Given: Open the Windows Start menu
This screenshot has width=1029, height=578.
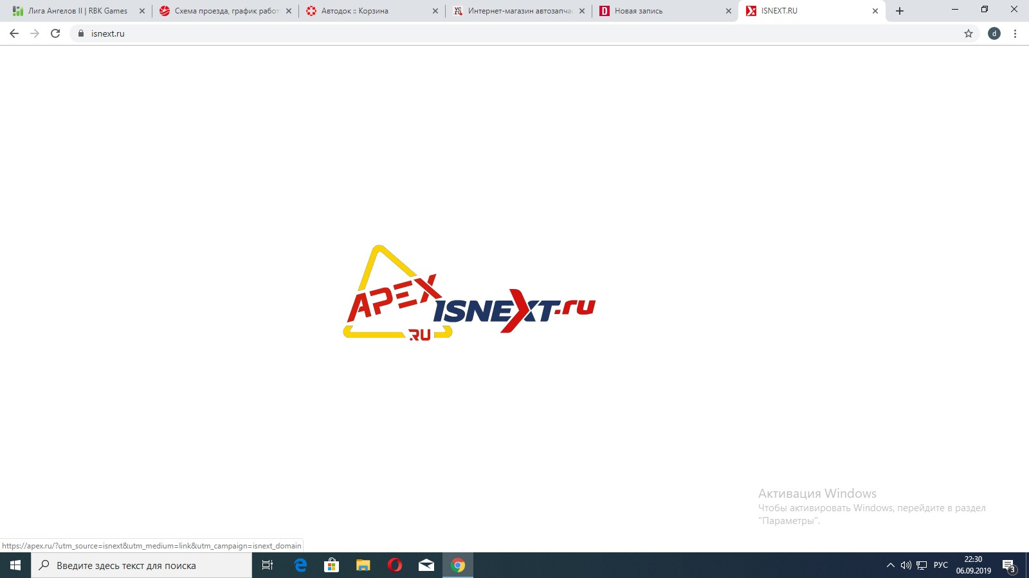Looking at the screenshot, I should click(15, 565).
